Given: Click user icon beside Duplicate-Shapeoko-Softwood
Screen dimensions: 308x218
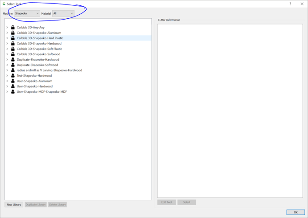Looking at the screenshot, I should (x=13, y=65).
